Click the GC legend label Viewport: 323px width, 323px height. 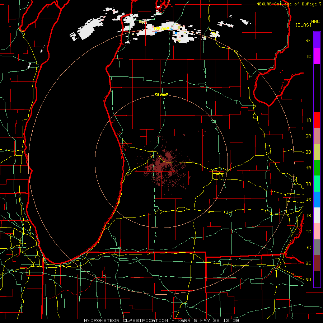point(308,248)
